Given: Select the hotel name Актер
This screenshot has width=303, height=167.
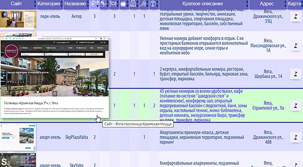Looking at the screenshot, I should click(x=77, y=16).
